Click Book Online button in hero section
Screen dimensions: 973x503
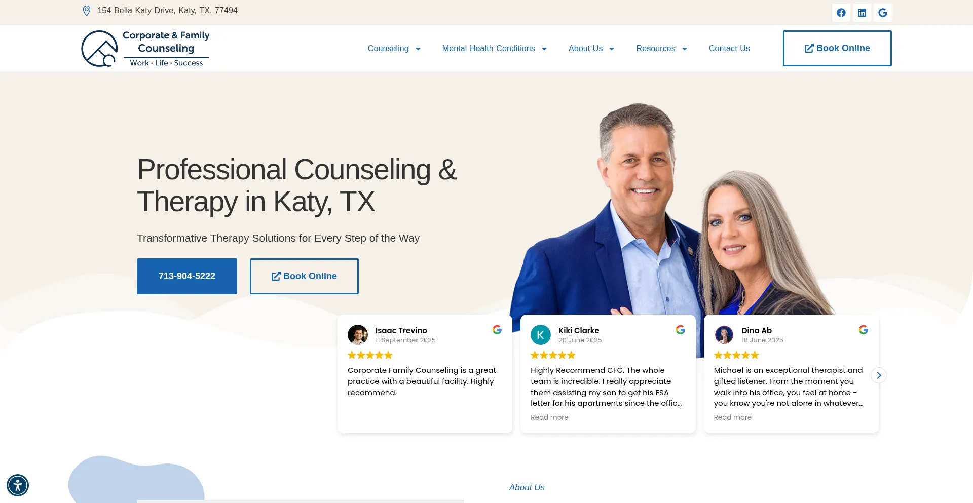304,276
